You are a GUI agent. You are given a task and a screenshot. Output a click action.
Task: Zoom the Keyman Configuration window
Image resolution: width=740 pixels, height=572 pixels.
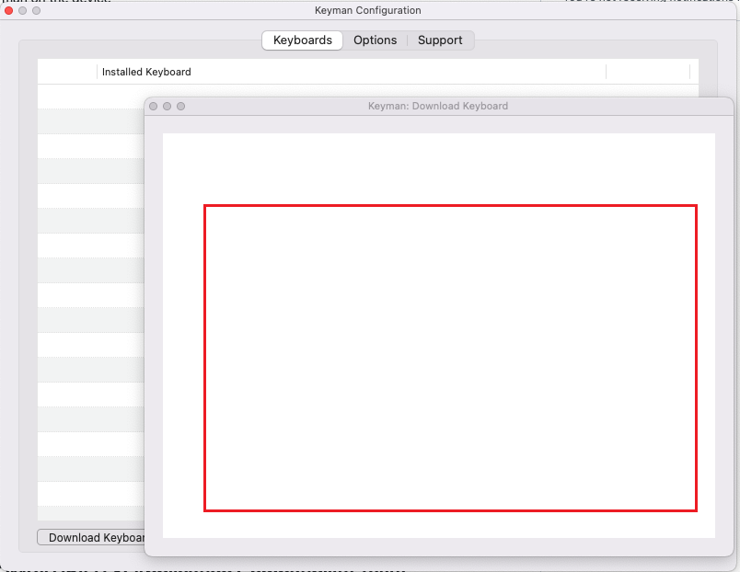click(x=36, y=10)
